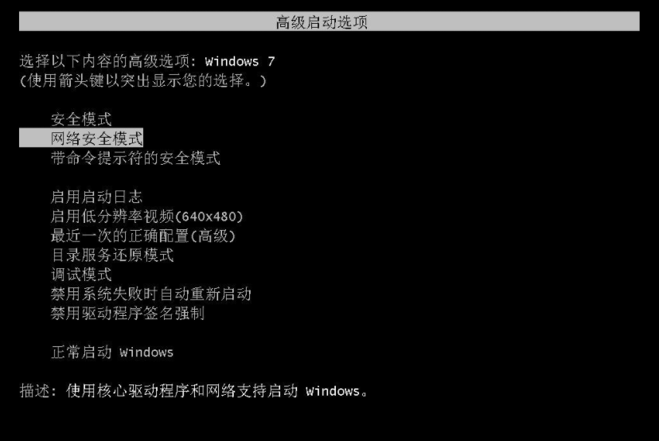Choose 禁用驱动程序签名强制 entry
Image resolution: width=659 pixels, height=441 pixels.
tap(128, 313)
